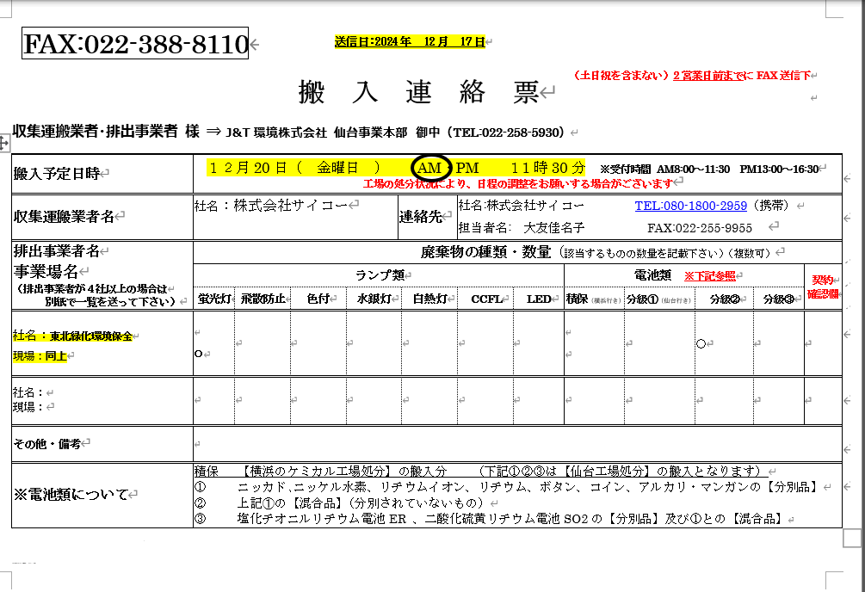Viewport: 865px width, 592px height.
Task: Click the TEL:080-1800-2959 hyperlink
Action: (x=690, y=207)
